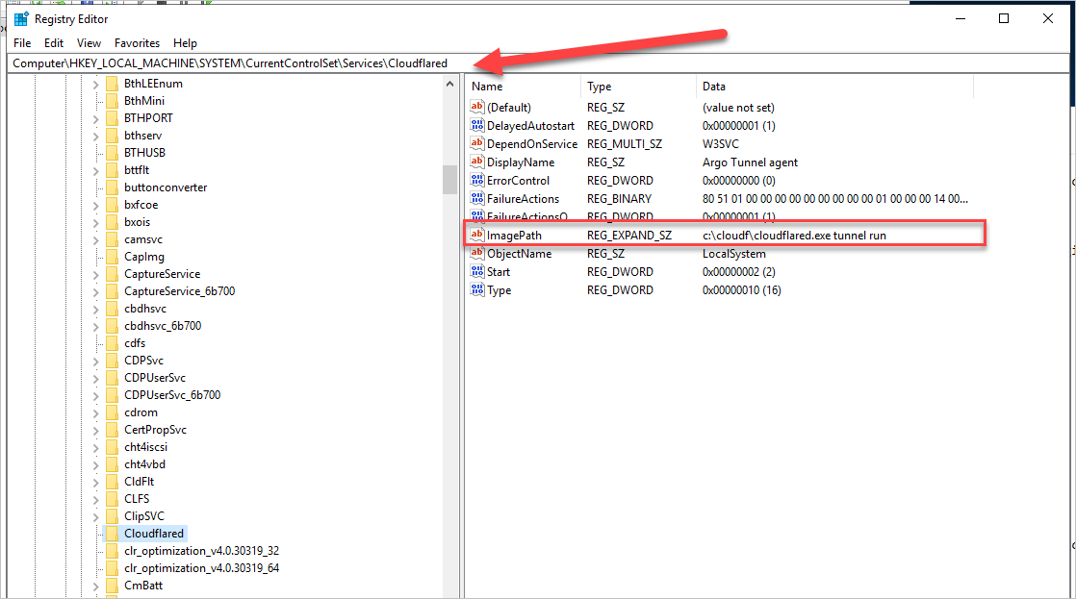Viewport: 1076px width, 599px height.
Task: Sort values by Name column header
Action: pyautogui.click(x=523, y=87)
